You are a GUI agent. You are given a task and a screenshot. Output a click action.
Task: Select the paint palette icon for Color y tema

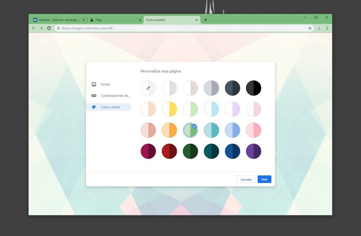pyautogui.click(x=94, y=107)
